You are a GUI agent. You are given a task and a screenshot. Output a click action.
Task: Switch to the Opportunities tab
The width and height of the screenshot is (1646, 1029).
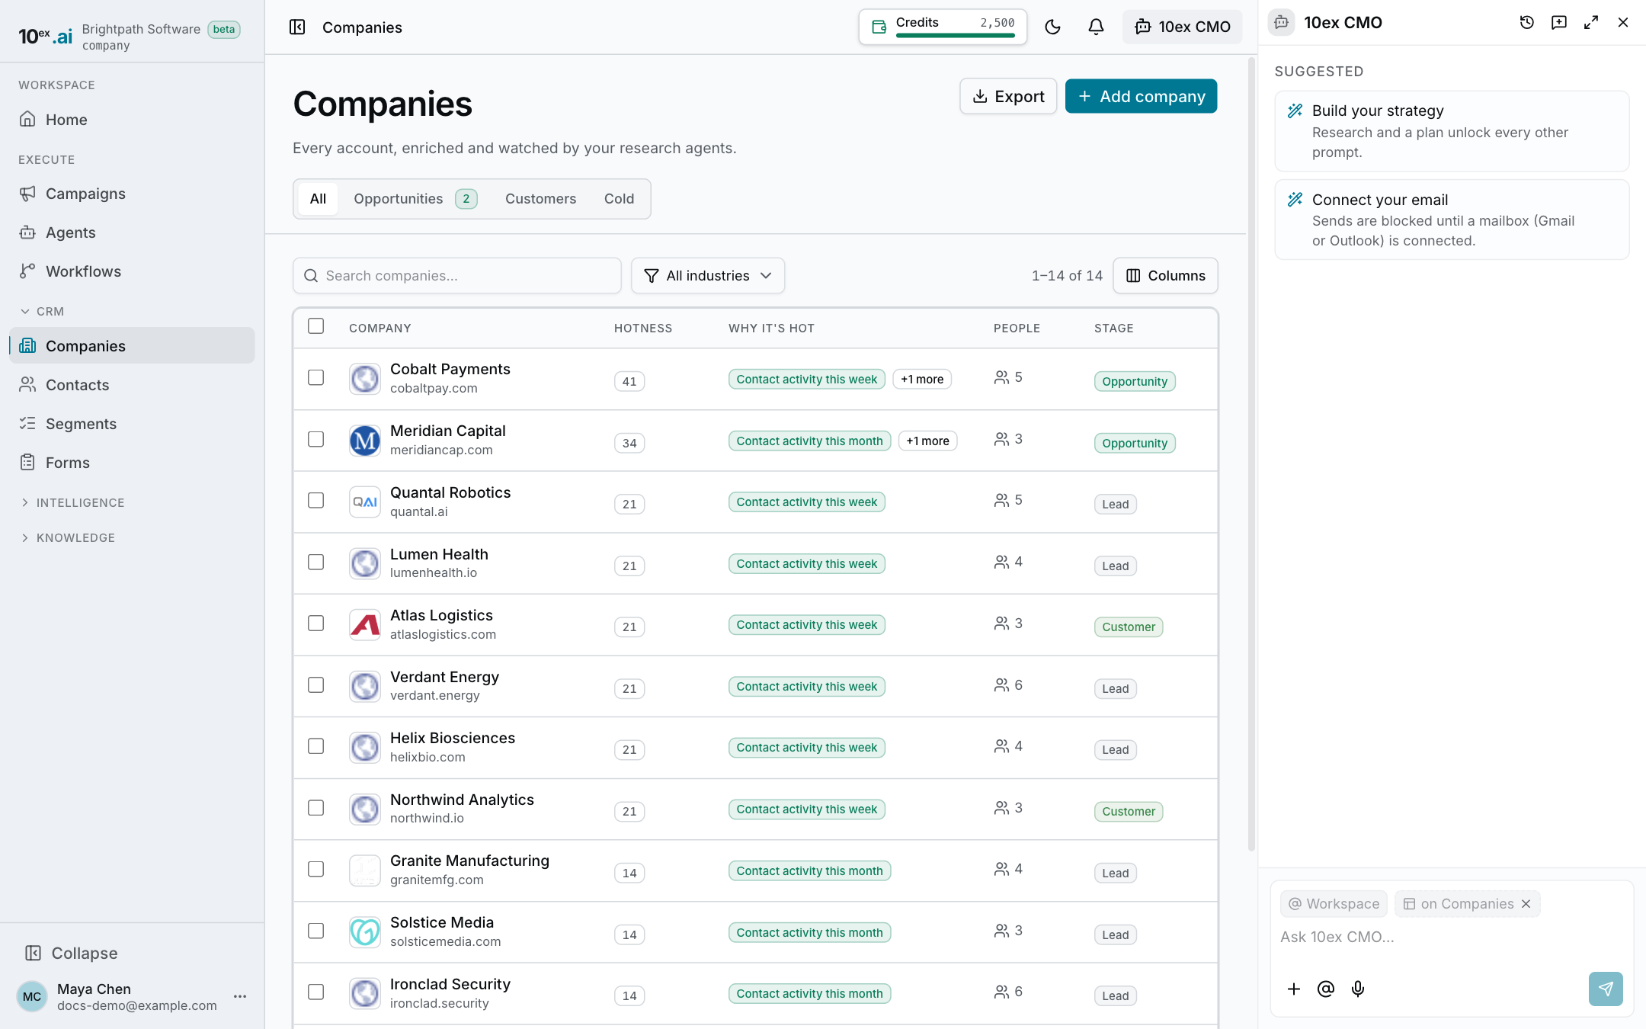(415, 199)
